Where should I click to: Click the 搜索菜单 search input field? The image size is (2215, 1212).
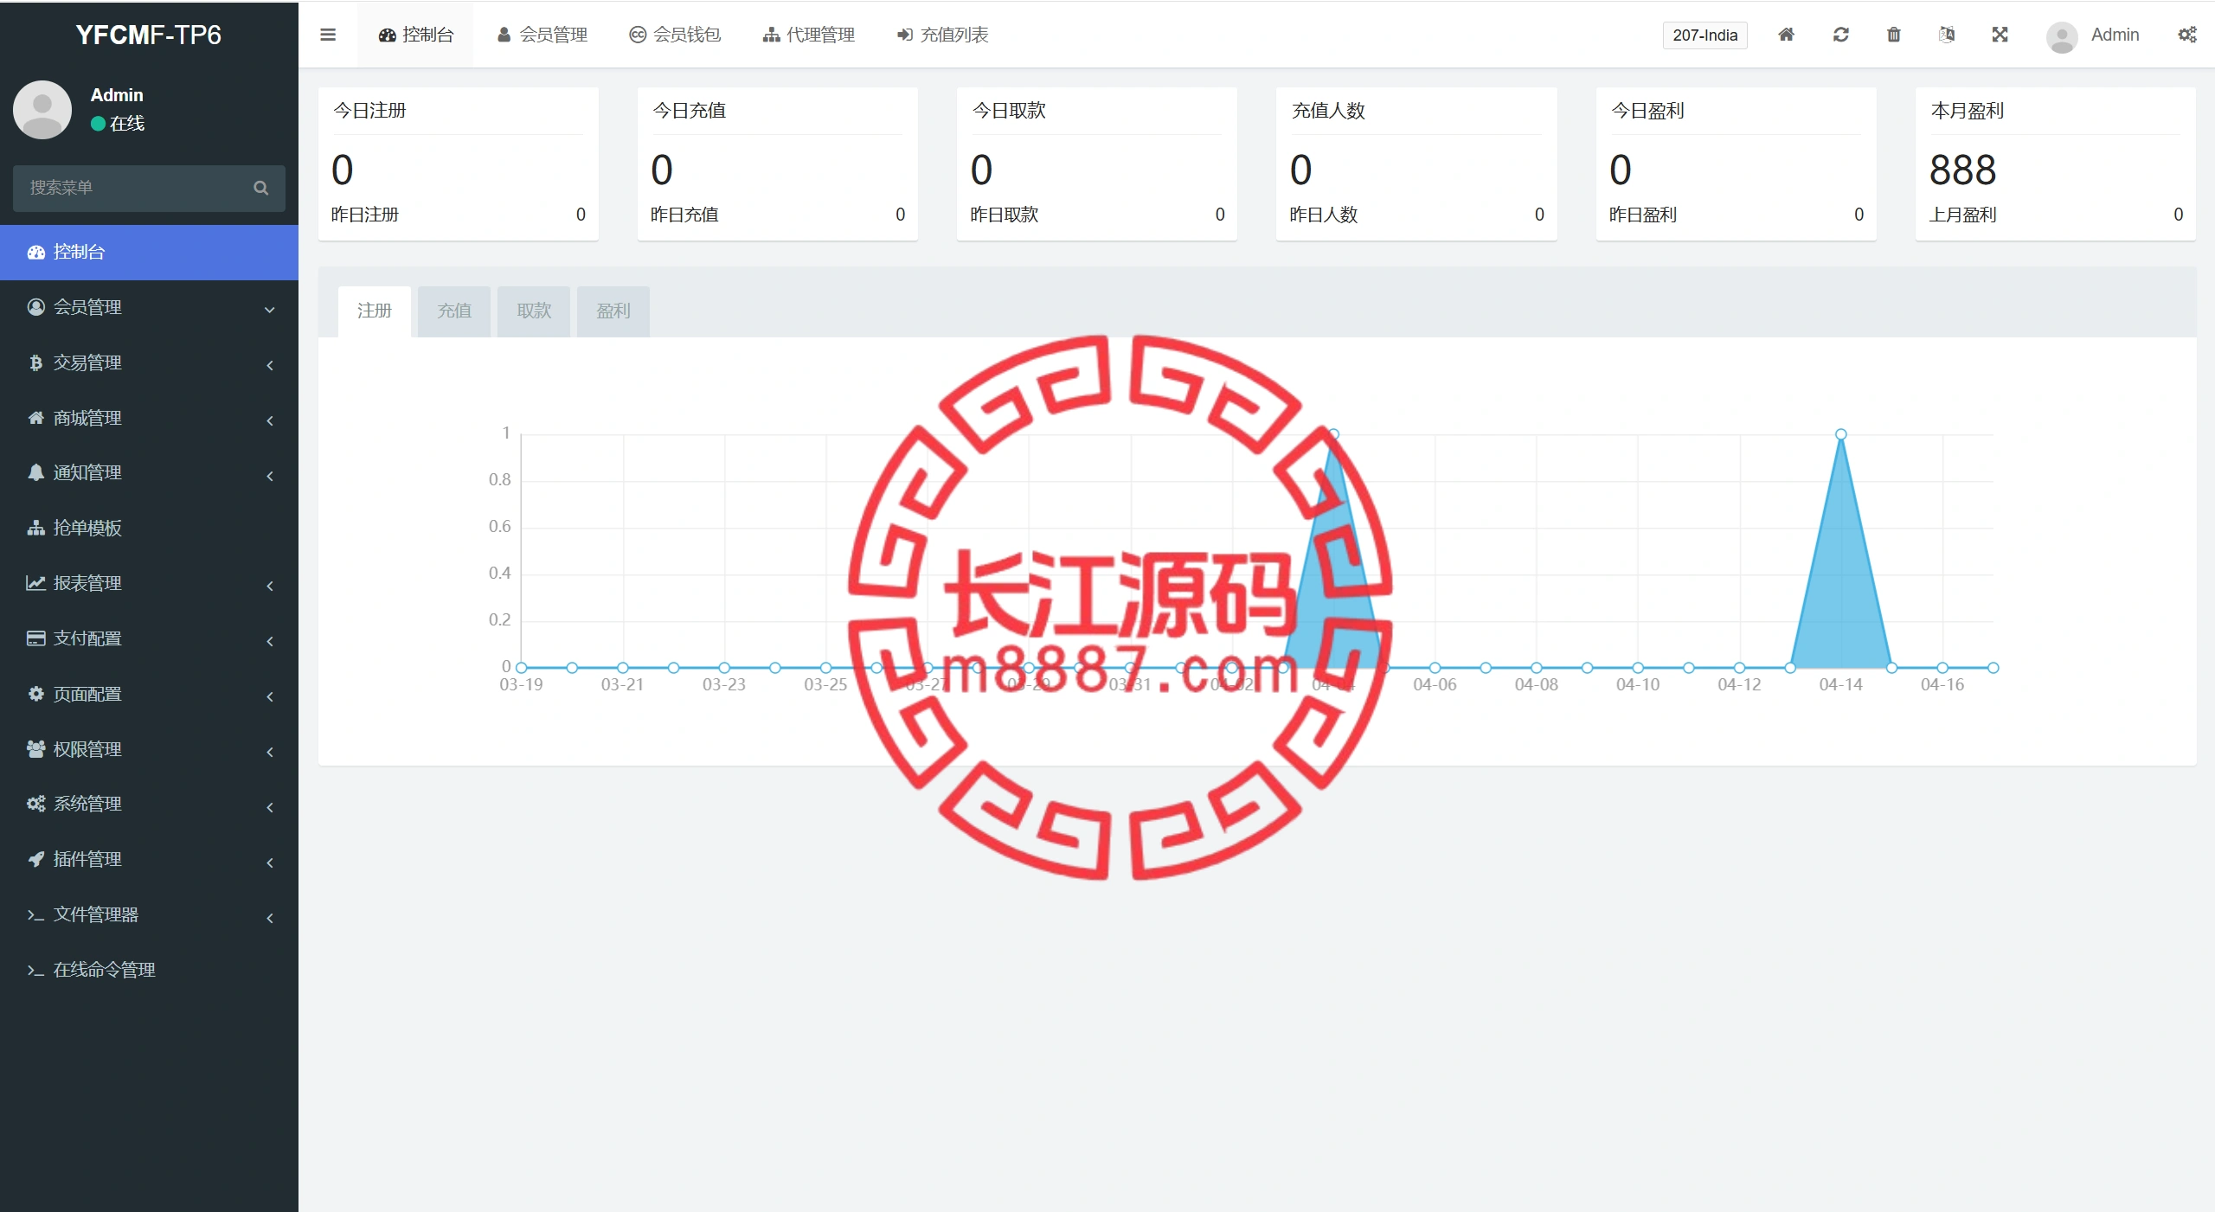[x=149, y=188]
